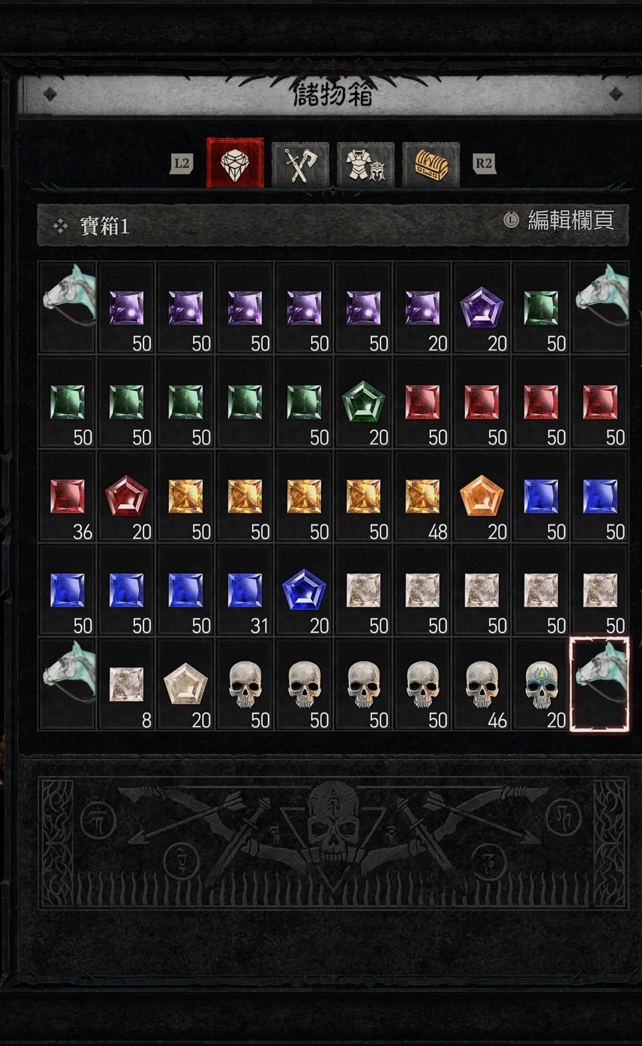
Task: Select the red pentagon ruby gem
Action: pyautogui.click(x=127, y=496)
